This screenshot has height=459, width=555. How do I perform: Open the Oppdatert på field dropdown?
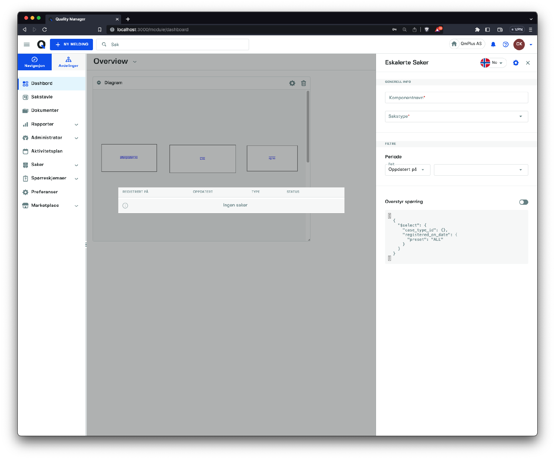407,170
